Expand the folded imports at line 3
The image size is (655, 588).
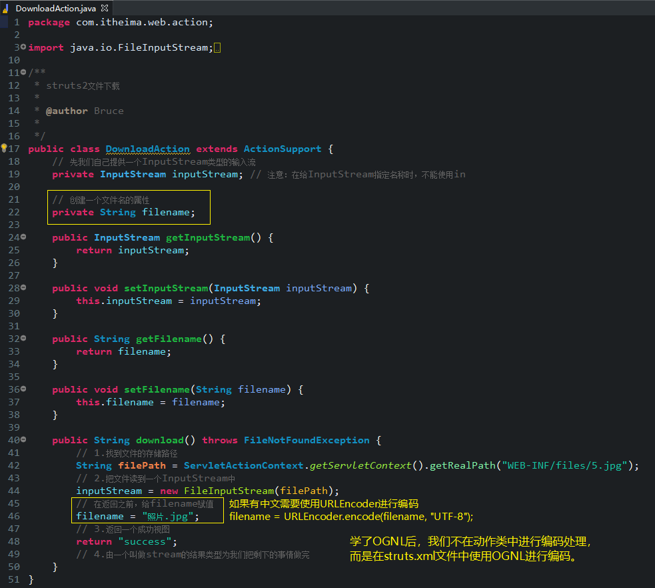[23, 47]
